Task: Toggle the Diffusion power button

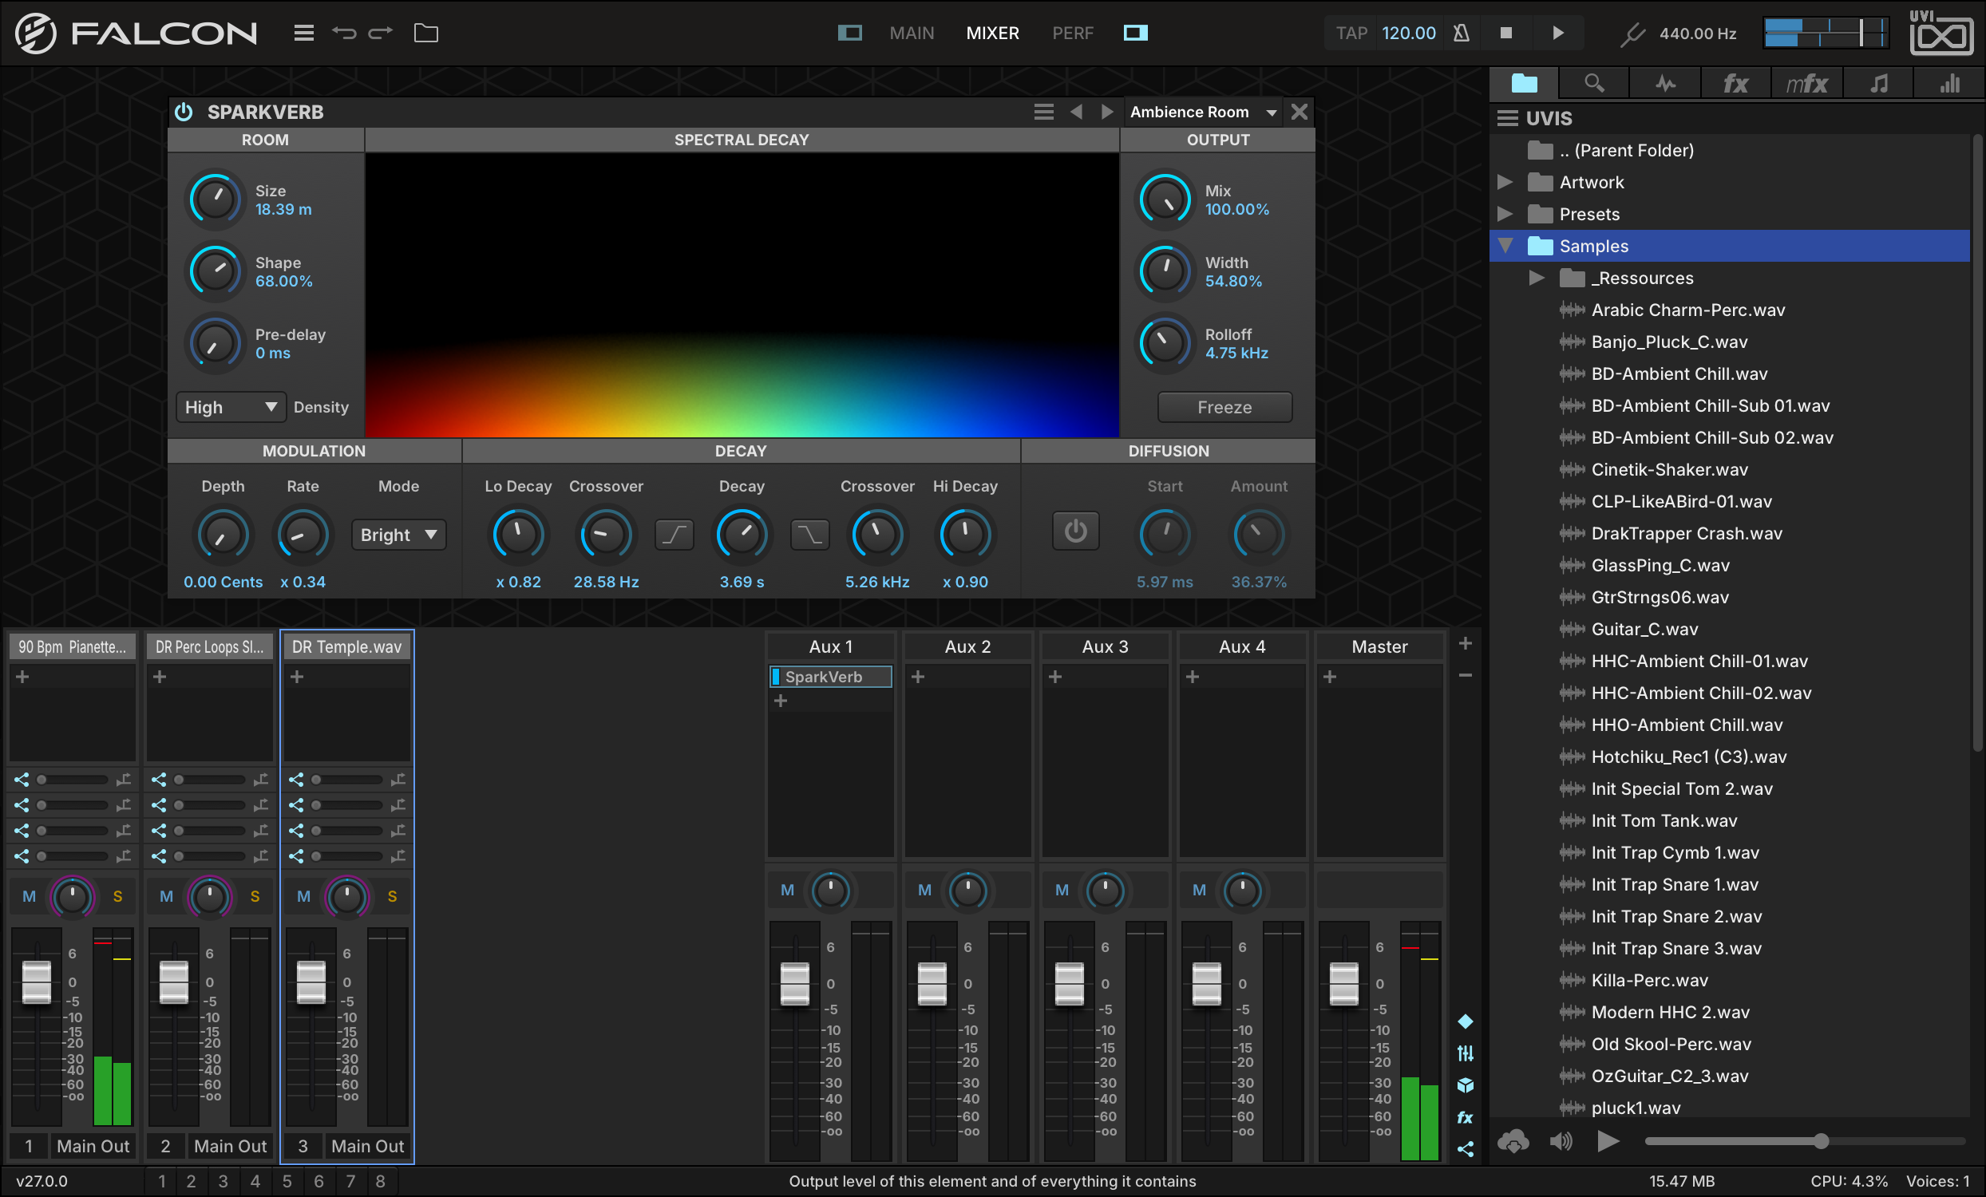Action: (1075, 531)
